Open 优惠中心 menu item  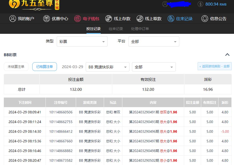click(x=56, y=19)
